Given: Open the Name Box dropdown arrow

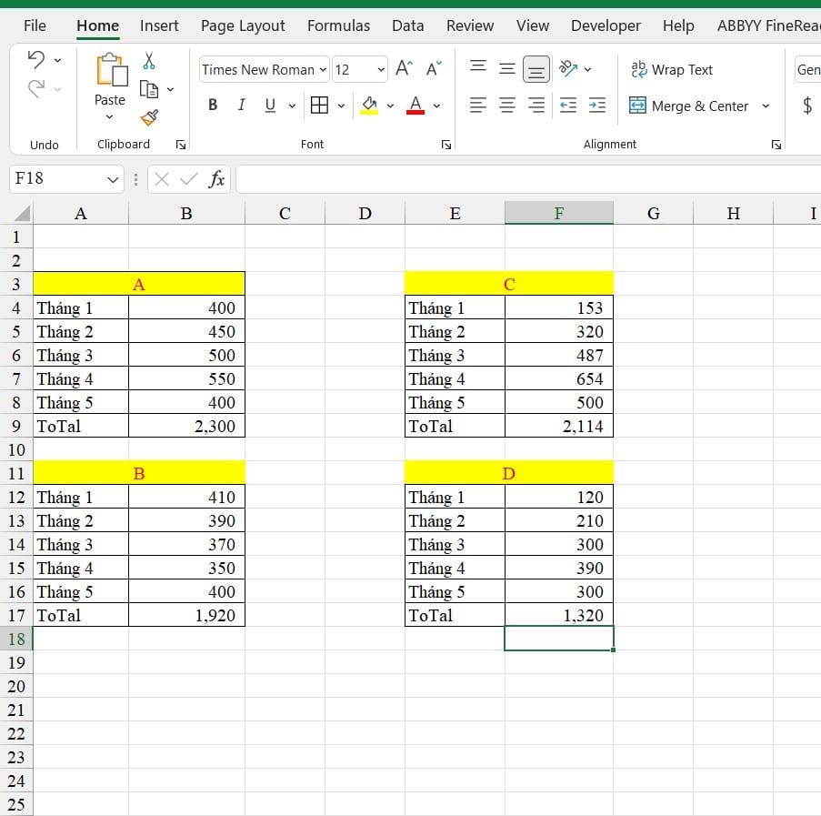Looking at the screenshot, I should [x=113, y=179].
